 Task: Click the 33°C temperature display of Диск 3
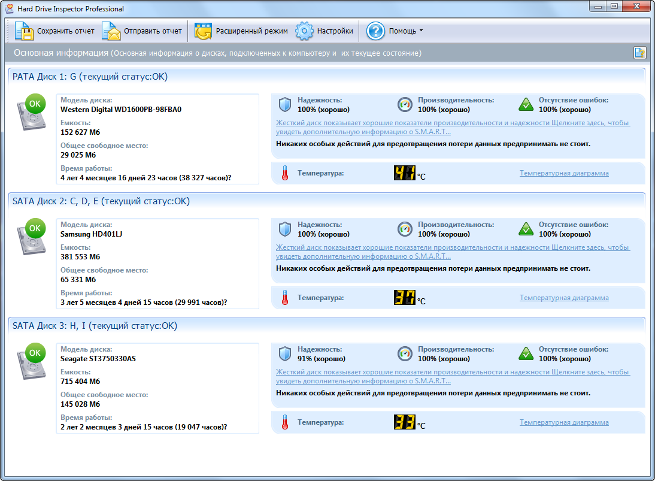point(404,422)
